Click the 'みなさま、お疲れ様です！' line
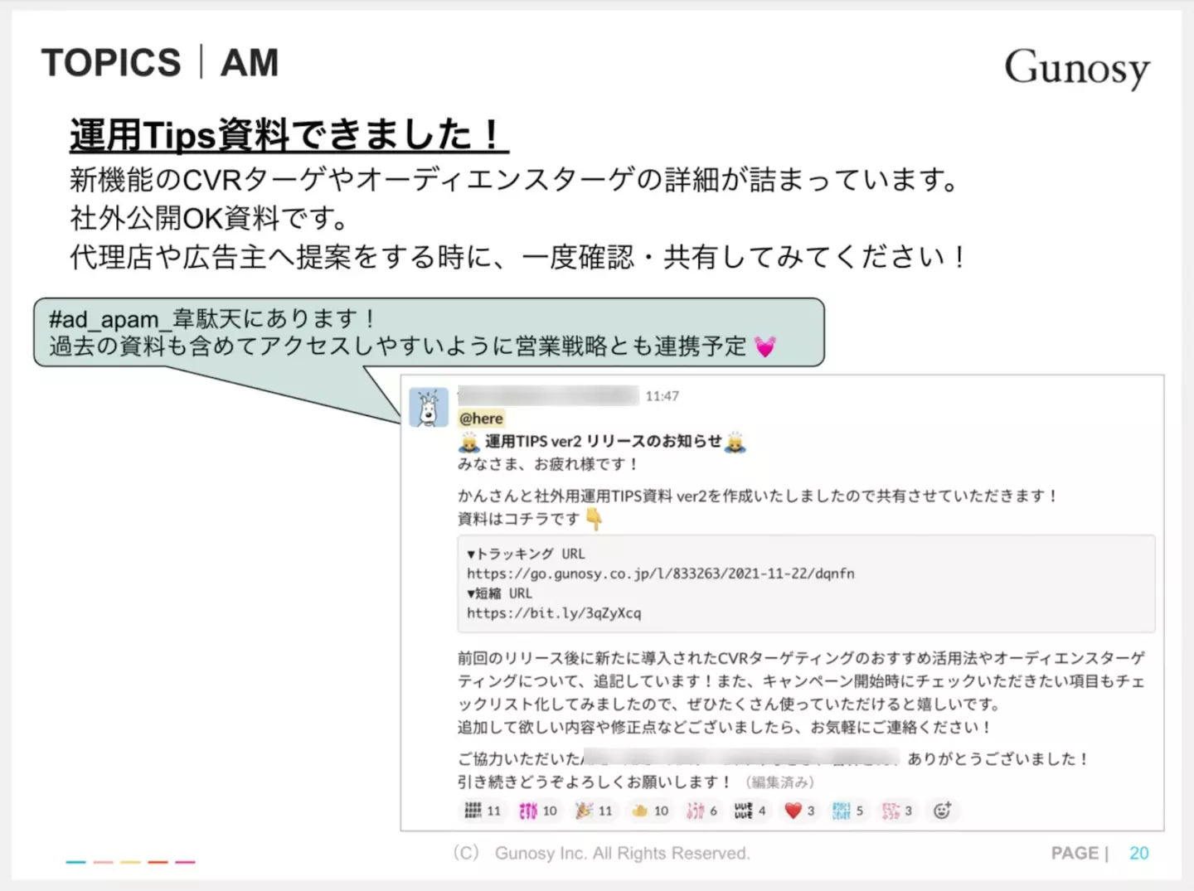1194x891 pixels. pyautogui.click(x=548, y=464)
